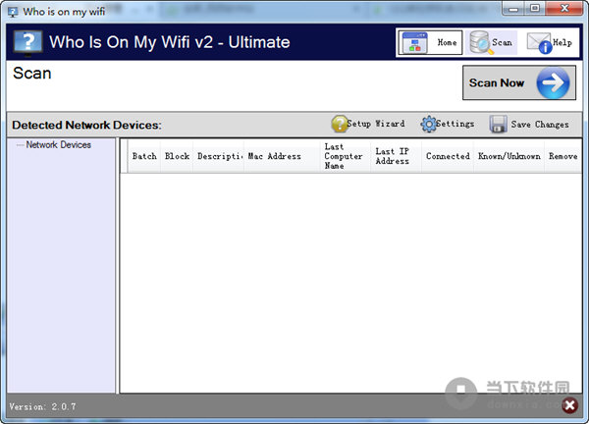The image size is (589, 424).
Task: Click Last IP Address column header
Action: pos(397,156)
